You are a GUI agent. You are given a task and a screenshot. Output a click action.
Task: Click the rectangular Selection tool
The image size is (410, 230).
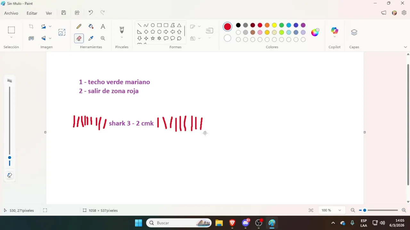[11, 30]
